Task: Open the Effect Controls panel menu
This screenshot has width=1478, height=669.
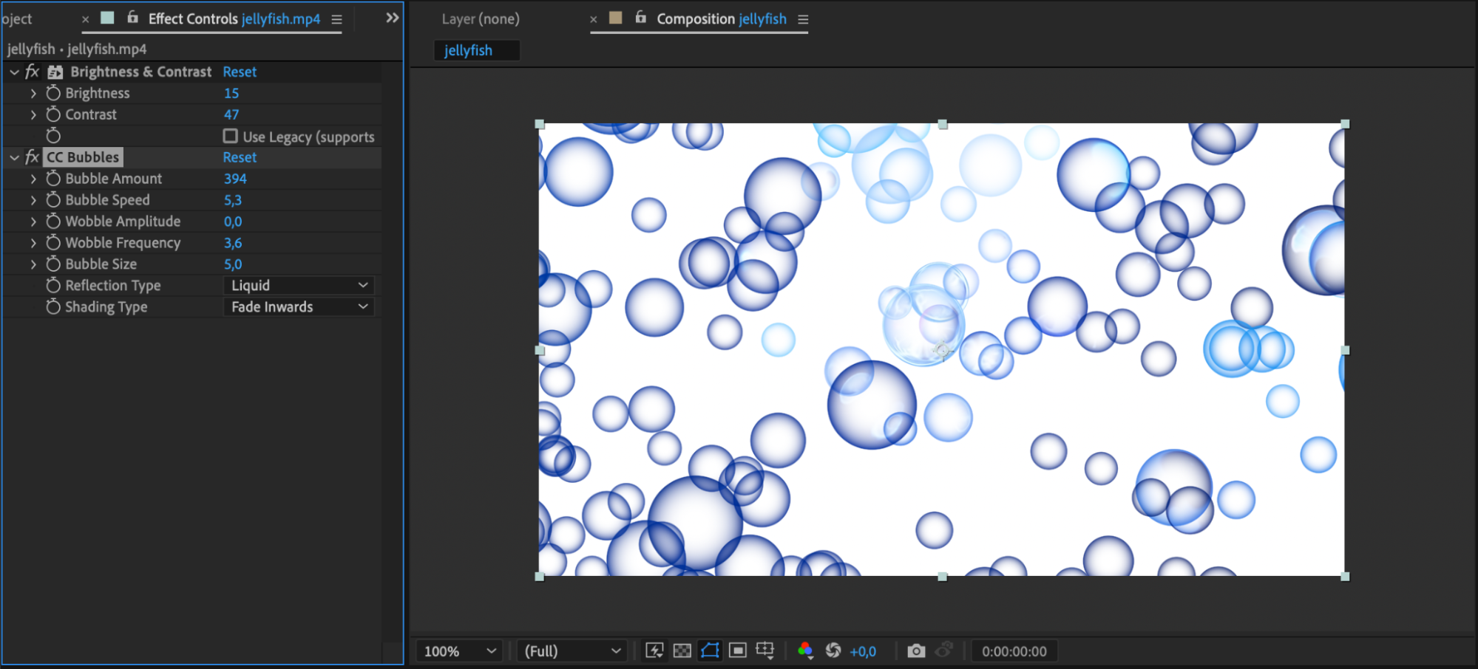Action: [x=337, y=20]
